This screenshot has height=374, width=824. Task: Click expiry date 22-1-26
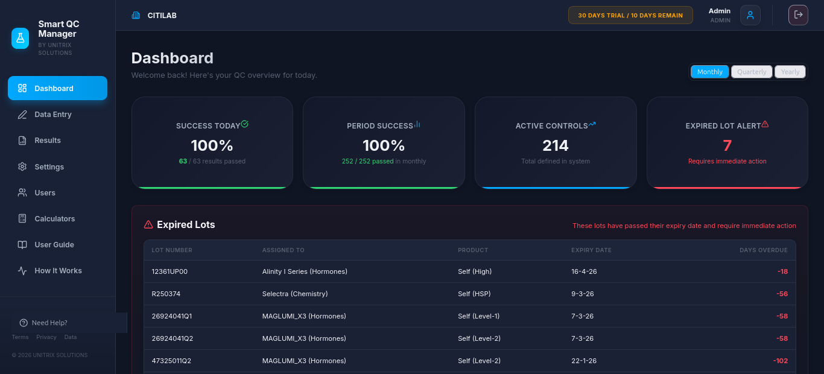(x=584, y=361)
